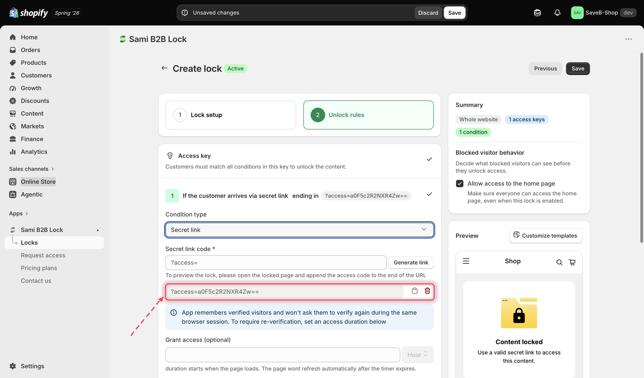
Task: Click the preview search icon
Action: coord(559,263)
